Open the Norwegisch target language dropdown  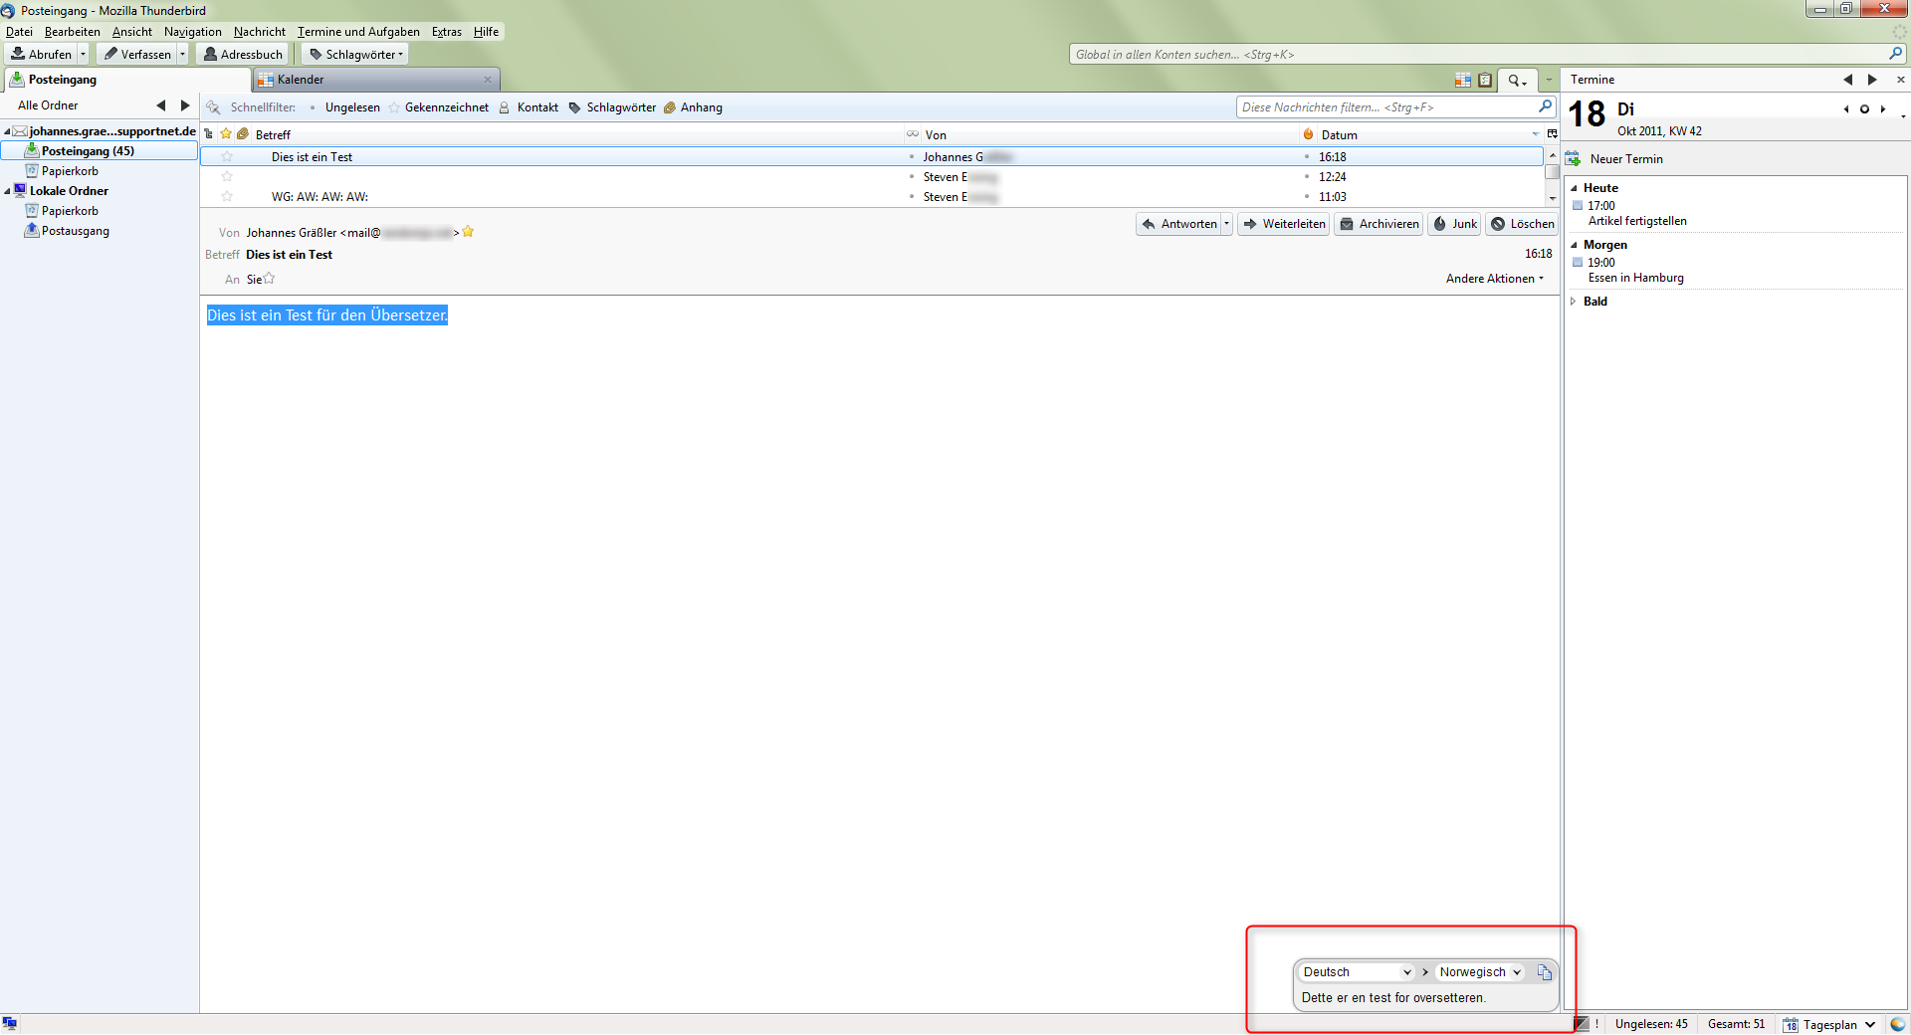1480,972
